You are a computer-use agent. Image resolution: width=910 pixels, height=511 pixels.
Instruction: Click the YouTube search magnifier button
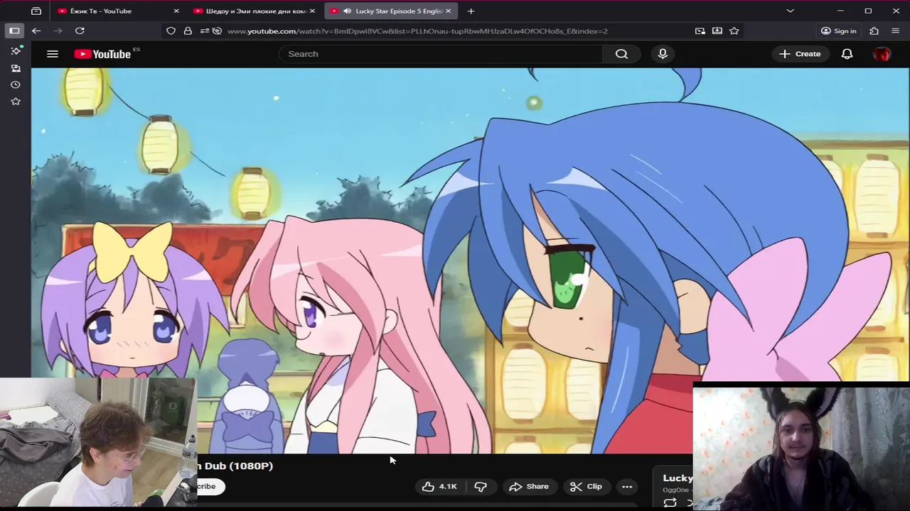(x=622, y=54)
